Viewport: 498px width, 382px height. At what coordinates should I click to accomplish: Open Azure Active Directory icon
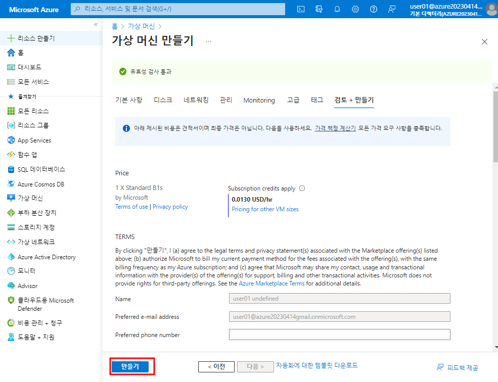(11, 257)
